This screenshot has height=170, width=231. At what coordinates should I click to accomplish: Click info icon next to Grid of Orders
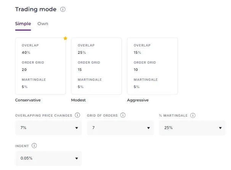[x=123, y=115]
